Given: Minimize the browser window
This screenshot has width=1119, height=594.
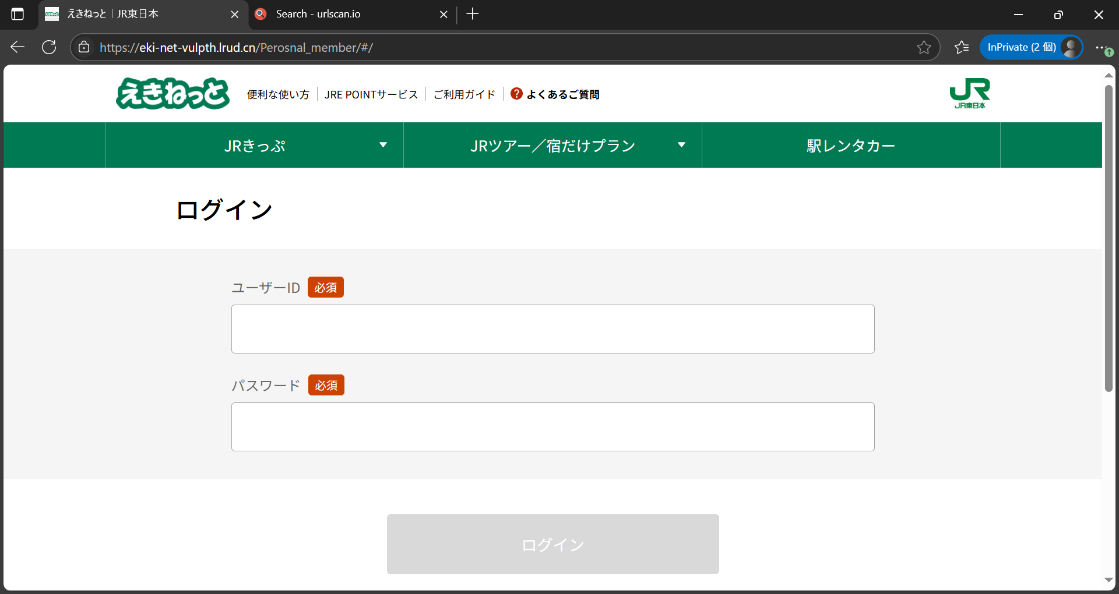Looking at the screenshot, I should click(1018, 15).
